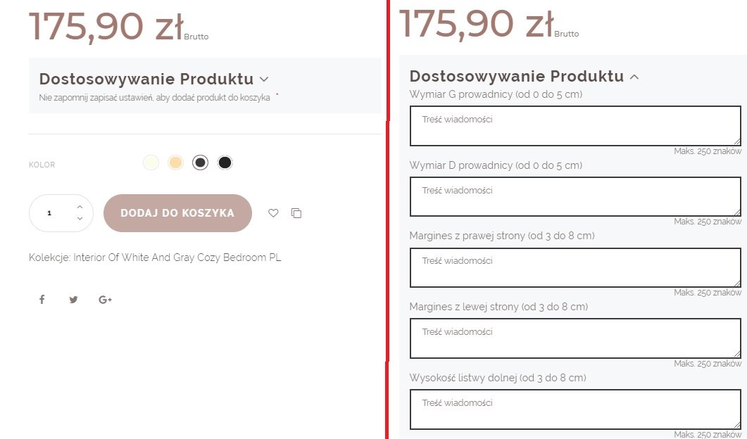Add product to wishlist with heart icon
The width and height of the screenshot is (747, 439).
273,213
